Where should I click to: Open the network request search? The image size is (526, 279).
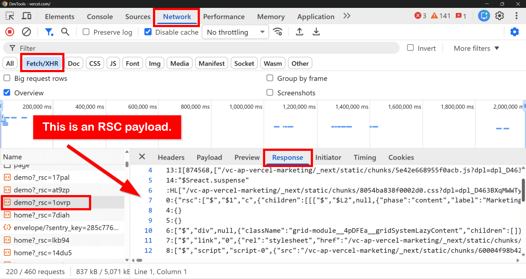coord(64,31)
